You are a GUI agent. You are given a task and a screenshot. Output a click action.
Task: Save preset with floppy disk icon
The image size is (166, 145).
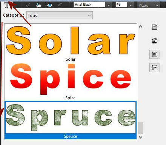click(155, 27)
